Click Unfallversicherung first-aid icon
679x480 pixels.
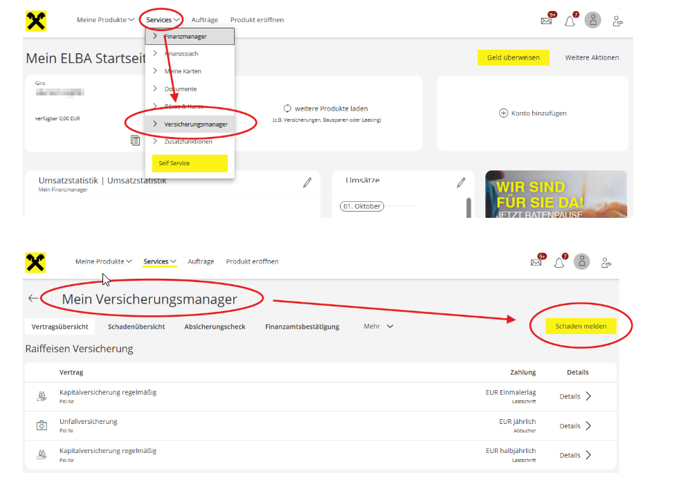42,425
